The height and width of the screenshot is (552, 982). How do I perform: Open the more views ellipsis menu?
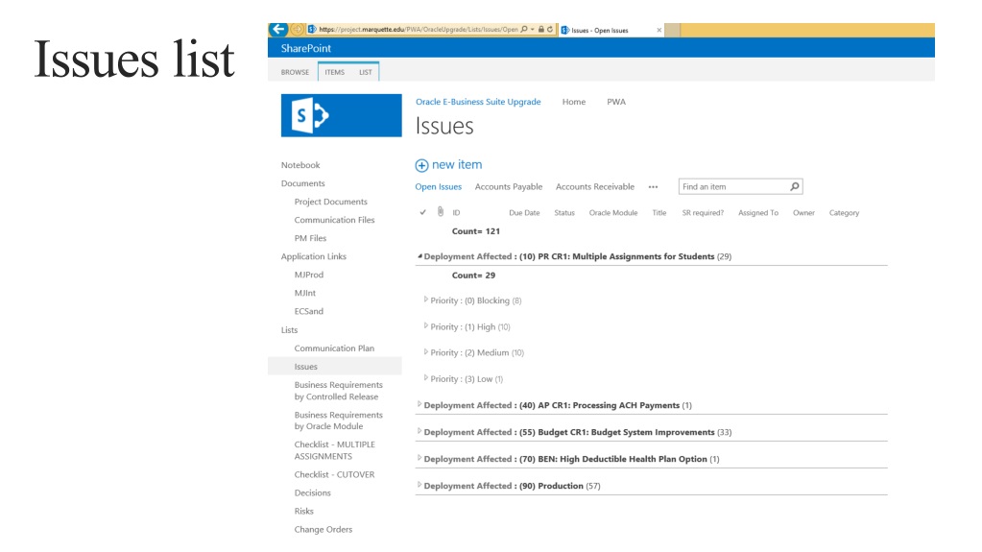click(x=653, y=186)
